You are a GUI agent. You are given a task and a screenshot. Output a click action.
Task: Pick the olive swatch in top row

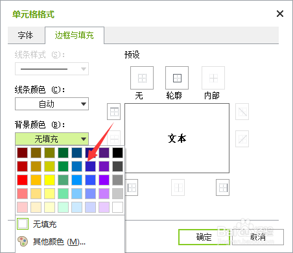pyautogui.click(x=50, y=152)
